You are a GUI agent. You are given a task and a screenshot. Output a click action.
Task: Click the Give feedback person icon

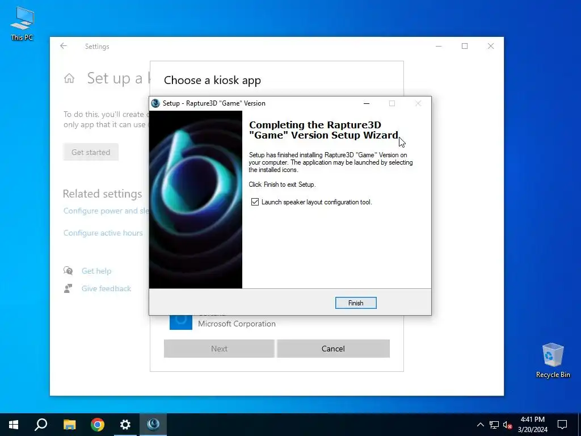(x=68, y=288)
